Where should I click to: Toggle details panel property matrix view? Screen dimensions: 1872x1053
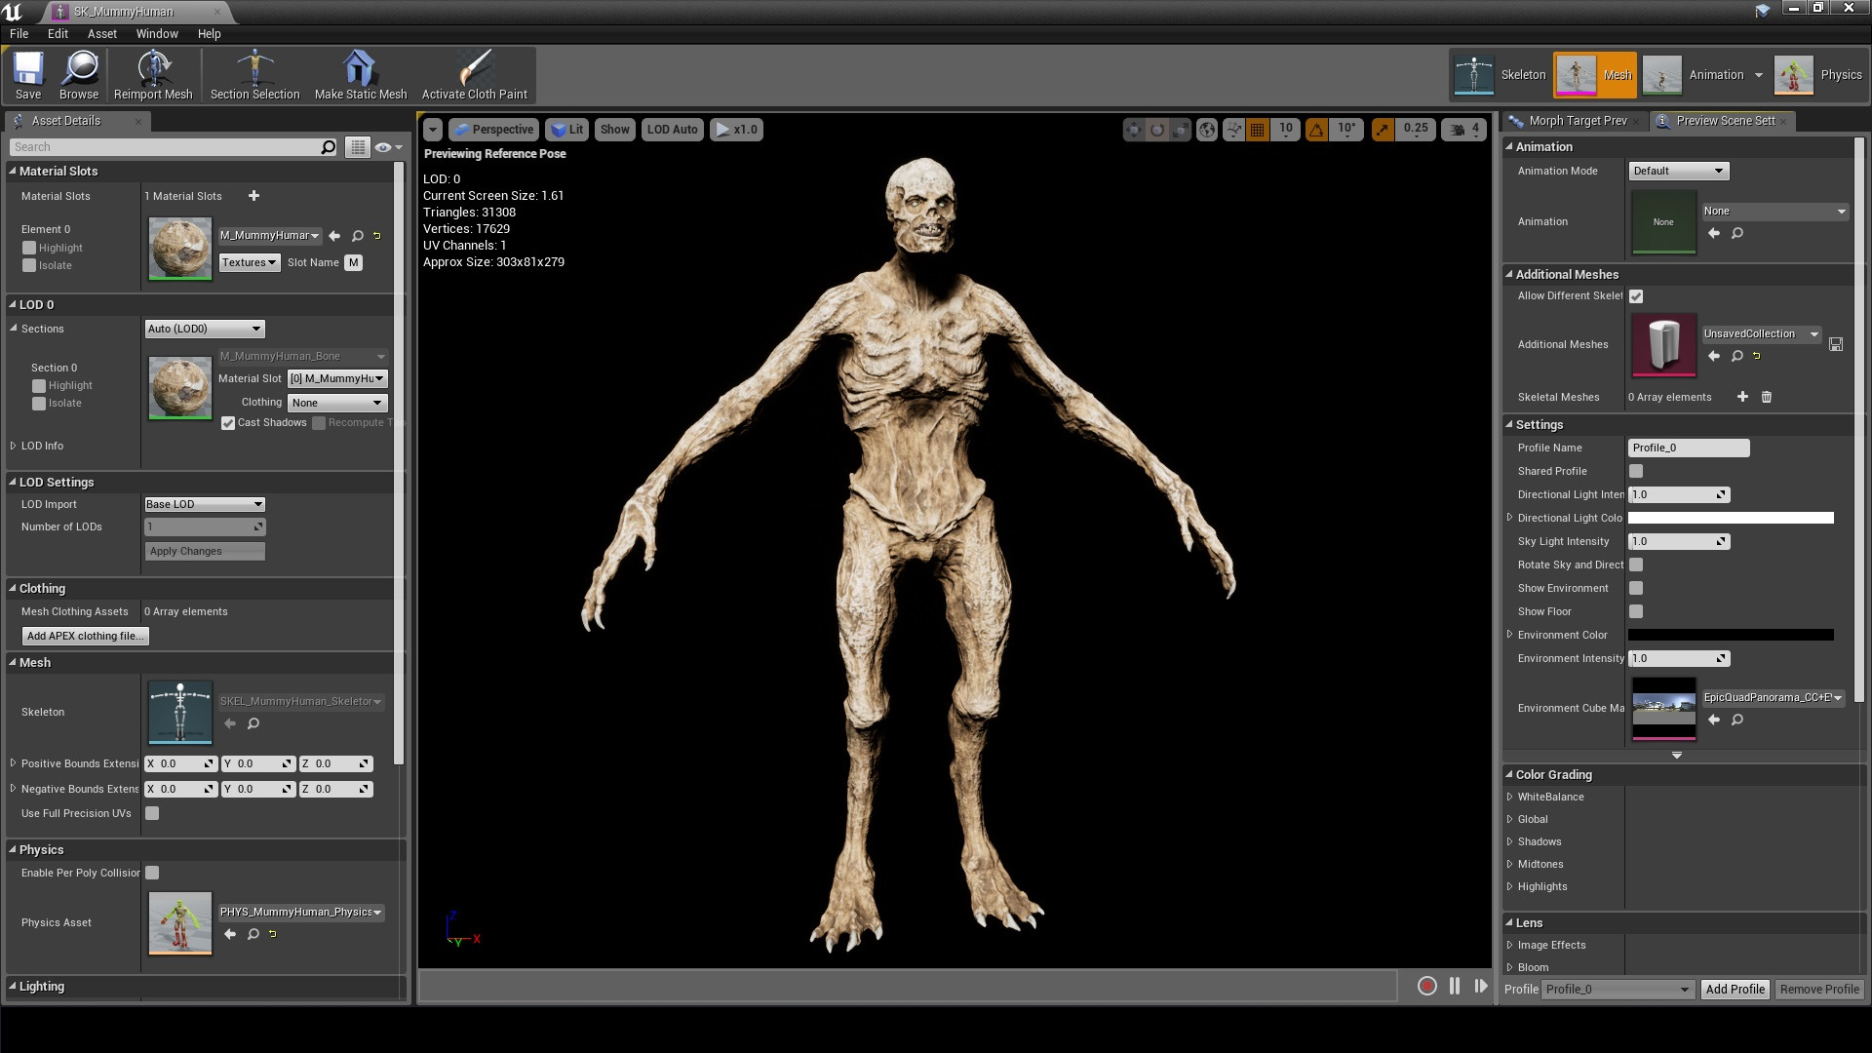(358, 147)
